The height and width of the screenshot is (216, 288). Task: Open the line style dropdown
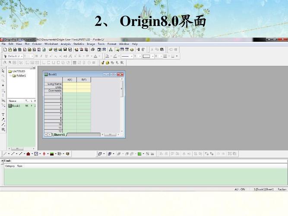click(132, 56)
